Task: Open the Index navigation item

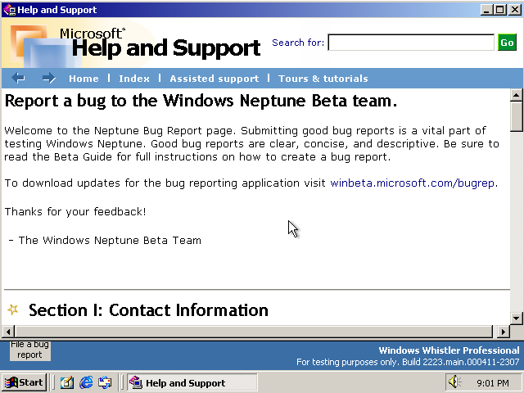Action: coord(134,79)
